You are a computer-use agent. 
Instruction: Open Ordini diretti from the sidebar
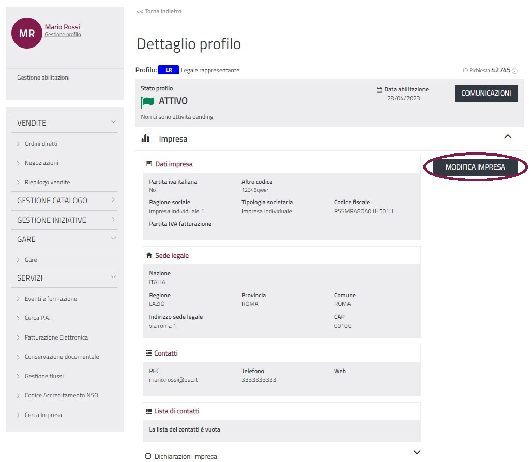click(x=41, y=144)
